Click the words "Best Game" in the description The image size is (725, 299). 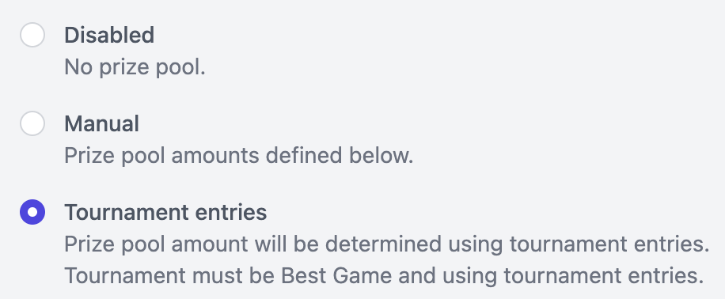[336, 276]
